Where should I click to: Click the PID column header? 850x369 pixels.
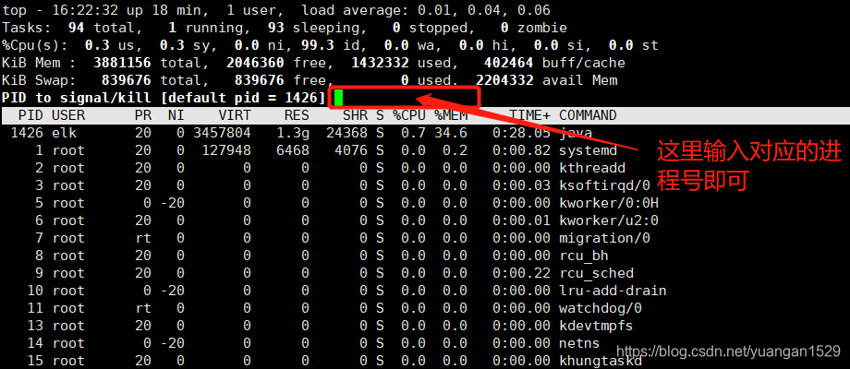click(30, 115)
